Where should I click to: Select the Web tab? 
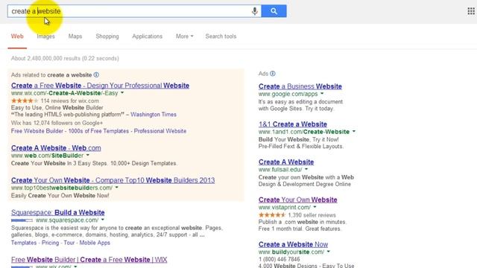[17, 36]
